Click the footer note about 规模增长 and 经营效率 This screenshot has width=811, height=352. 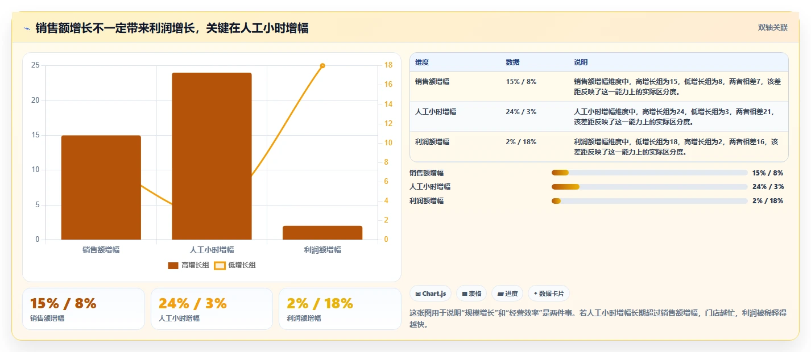coord(598,319)
